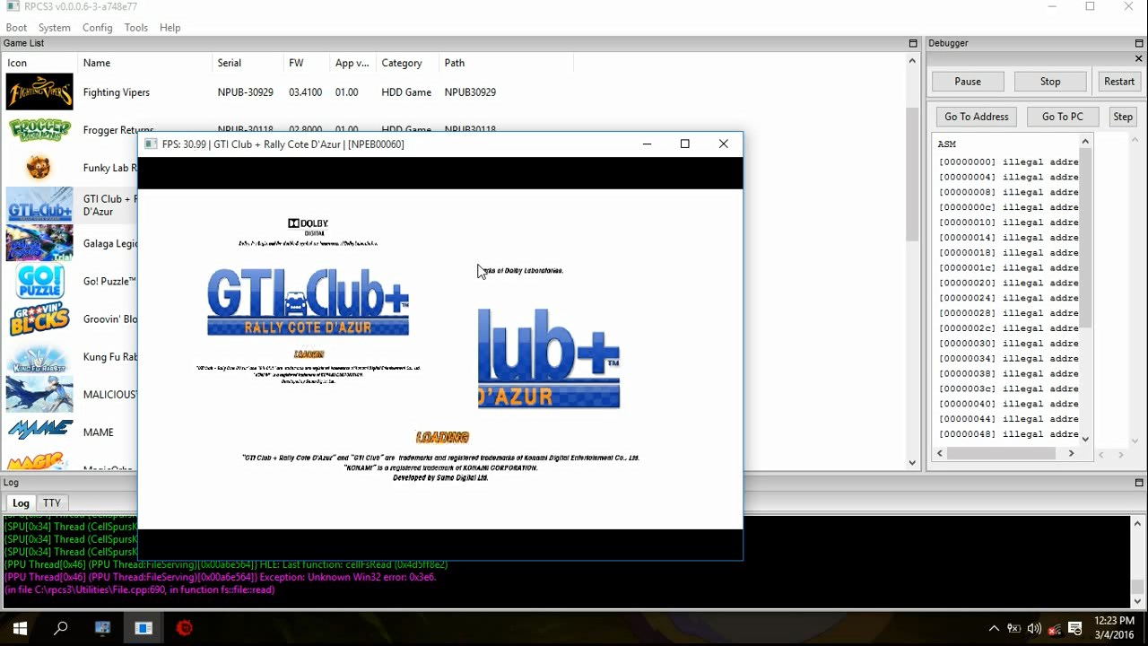Screen dimensions: 1148x646
Task: Open the Config menu
Action: [97, 28]
